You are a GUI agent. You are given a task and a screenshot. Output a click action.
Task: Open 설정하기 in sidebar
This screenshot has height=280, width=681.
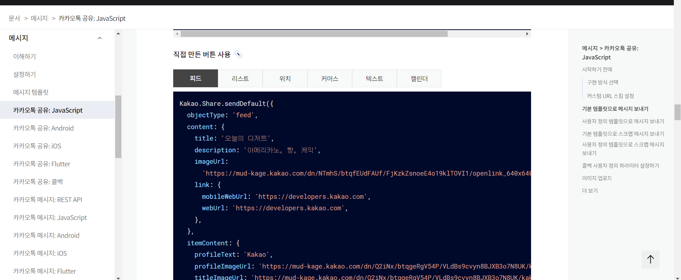pyautogui.click(x=24, y=74)
